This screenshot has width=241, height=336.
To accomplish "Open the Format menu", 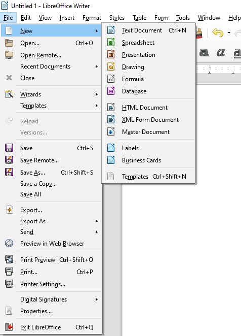I will (92, 18).
